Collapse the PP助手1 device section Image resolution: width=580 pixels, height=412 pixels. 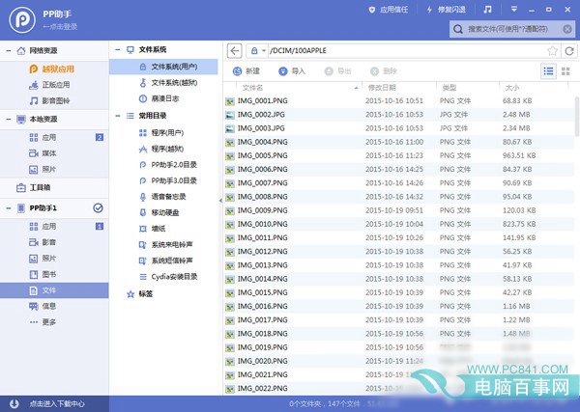(x=9, y=208)
